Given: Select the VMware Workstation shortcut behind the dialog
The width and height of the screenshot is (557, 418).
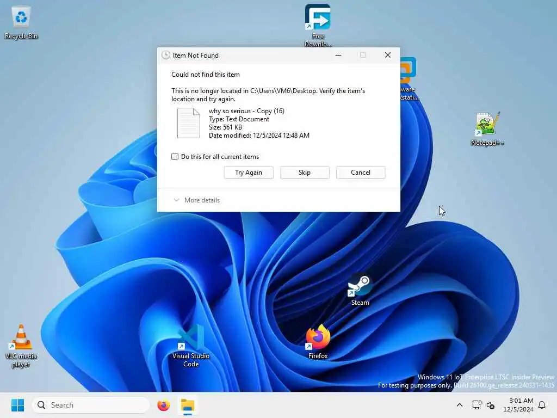Looking at the screenshot, I should point(408,79).
